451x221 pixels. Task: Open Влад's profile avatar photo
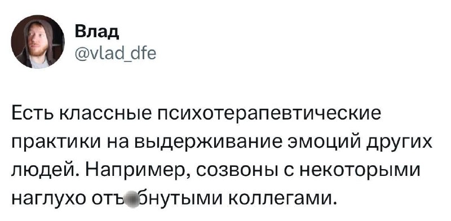[x=38, y=42]
